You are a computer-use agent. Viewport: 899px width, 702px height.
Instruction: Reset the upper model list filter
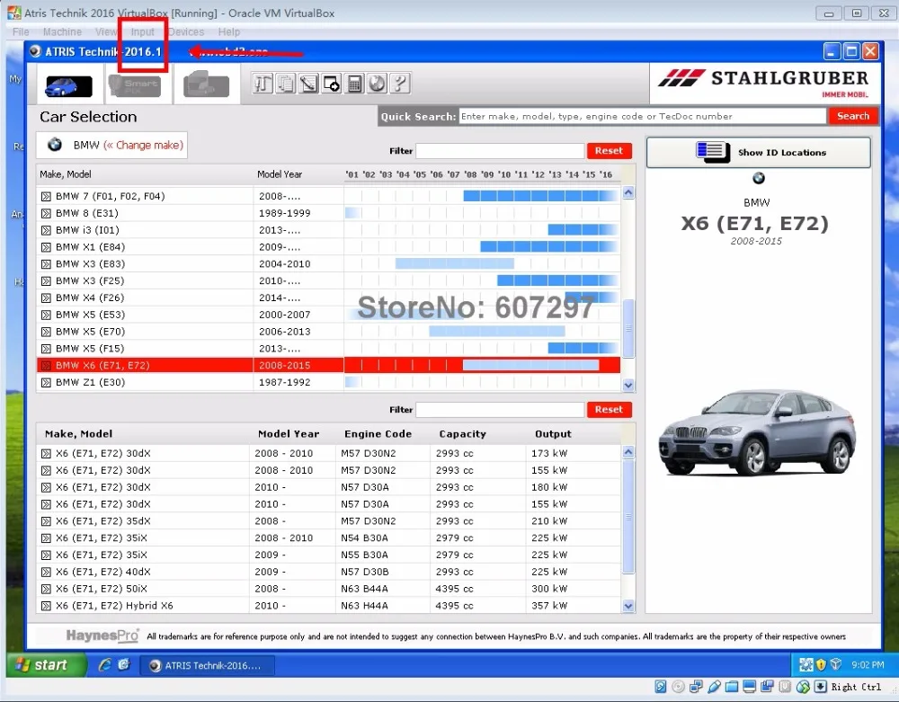(609, 151)
